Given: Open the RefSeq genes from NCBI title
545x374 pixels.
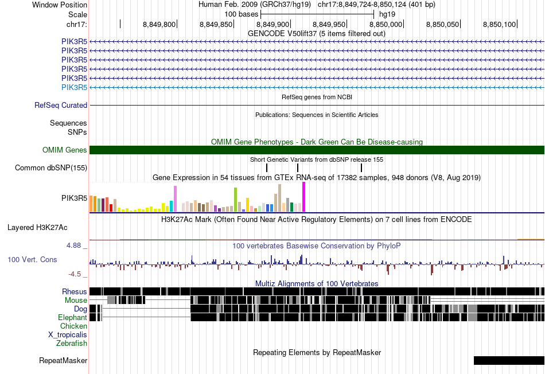Looking at the screenshot, I should 317,97.
